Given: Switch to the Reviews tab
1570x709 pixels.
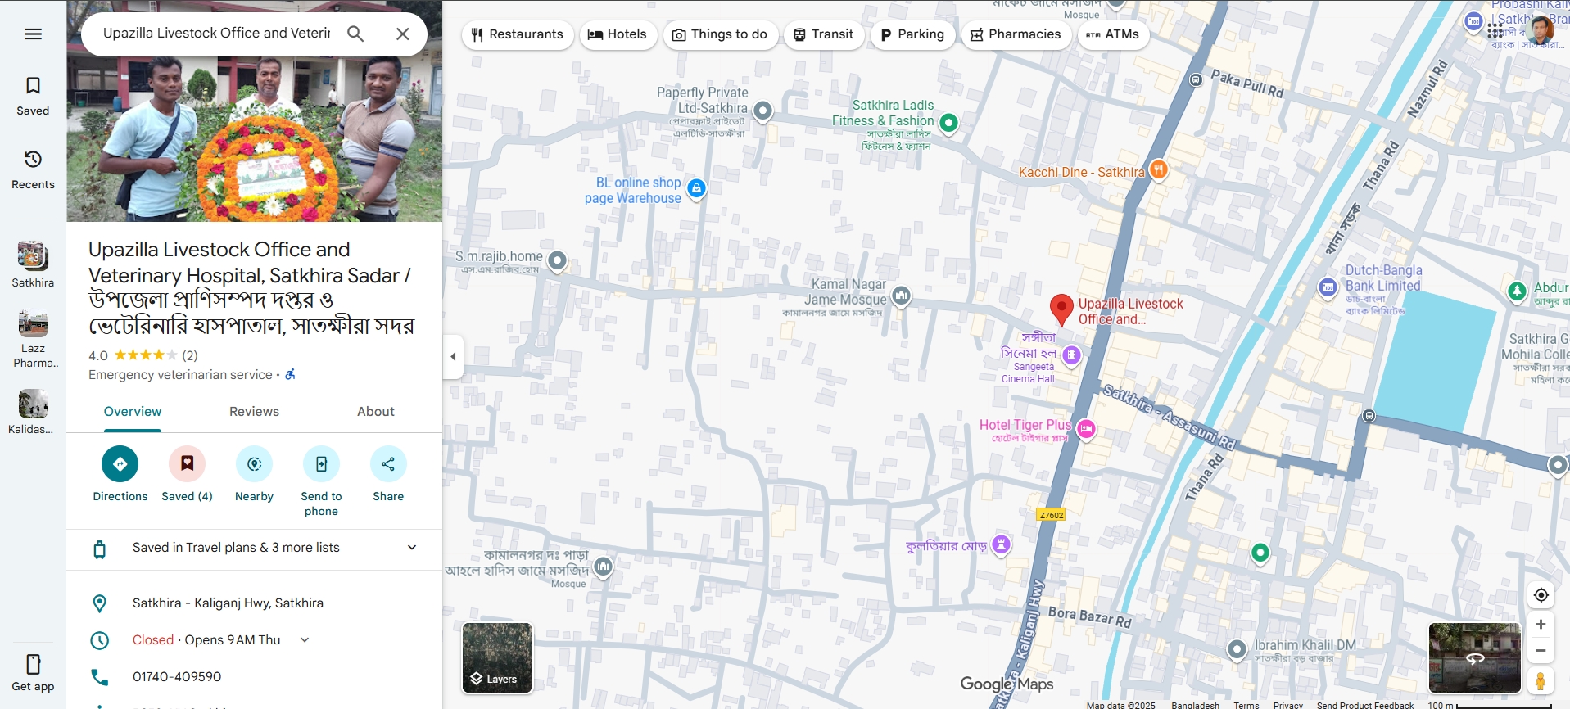Looking at the screenshot, I should point(254,412).
